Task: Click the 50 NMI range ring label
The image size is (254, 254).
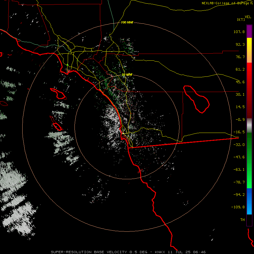Action: point(127,75)
